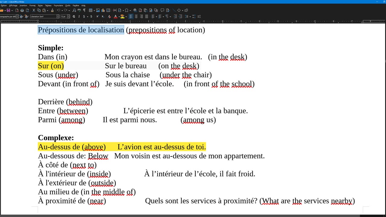
Task: Clear direct formatting icon
Action: tap(109, 17)
